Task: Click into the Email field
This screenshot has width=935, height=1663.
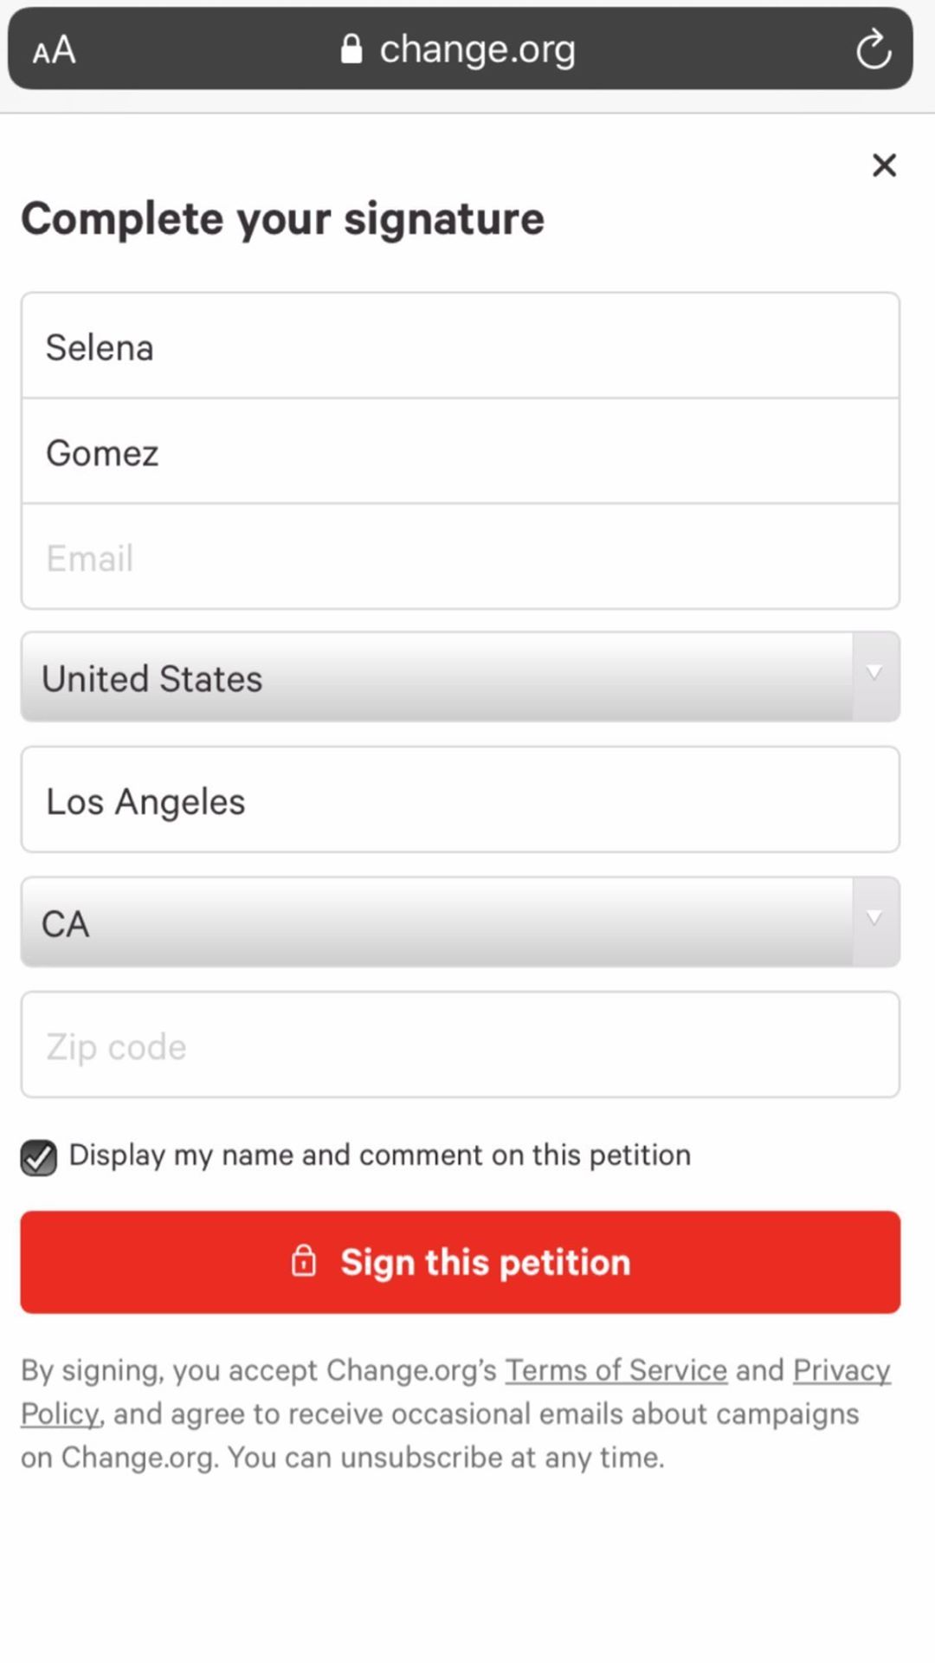Action: (x=460, y=558)
